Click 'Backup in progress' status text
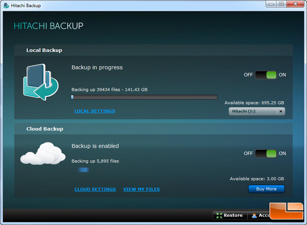This screenshot has height=225, width=307. coord(97,67)
